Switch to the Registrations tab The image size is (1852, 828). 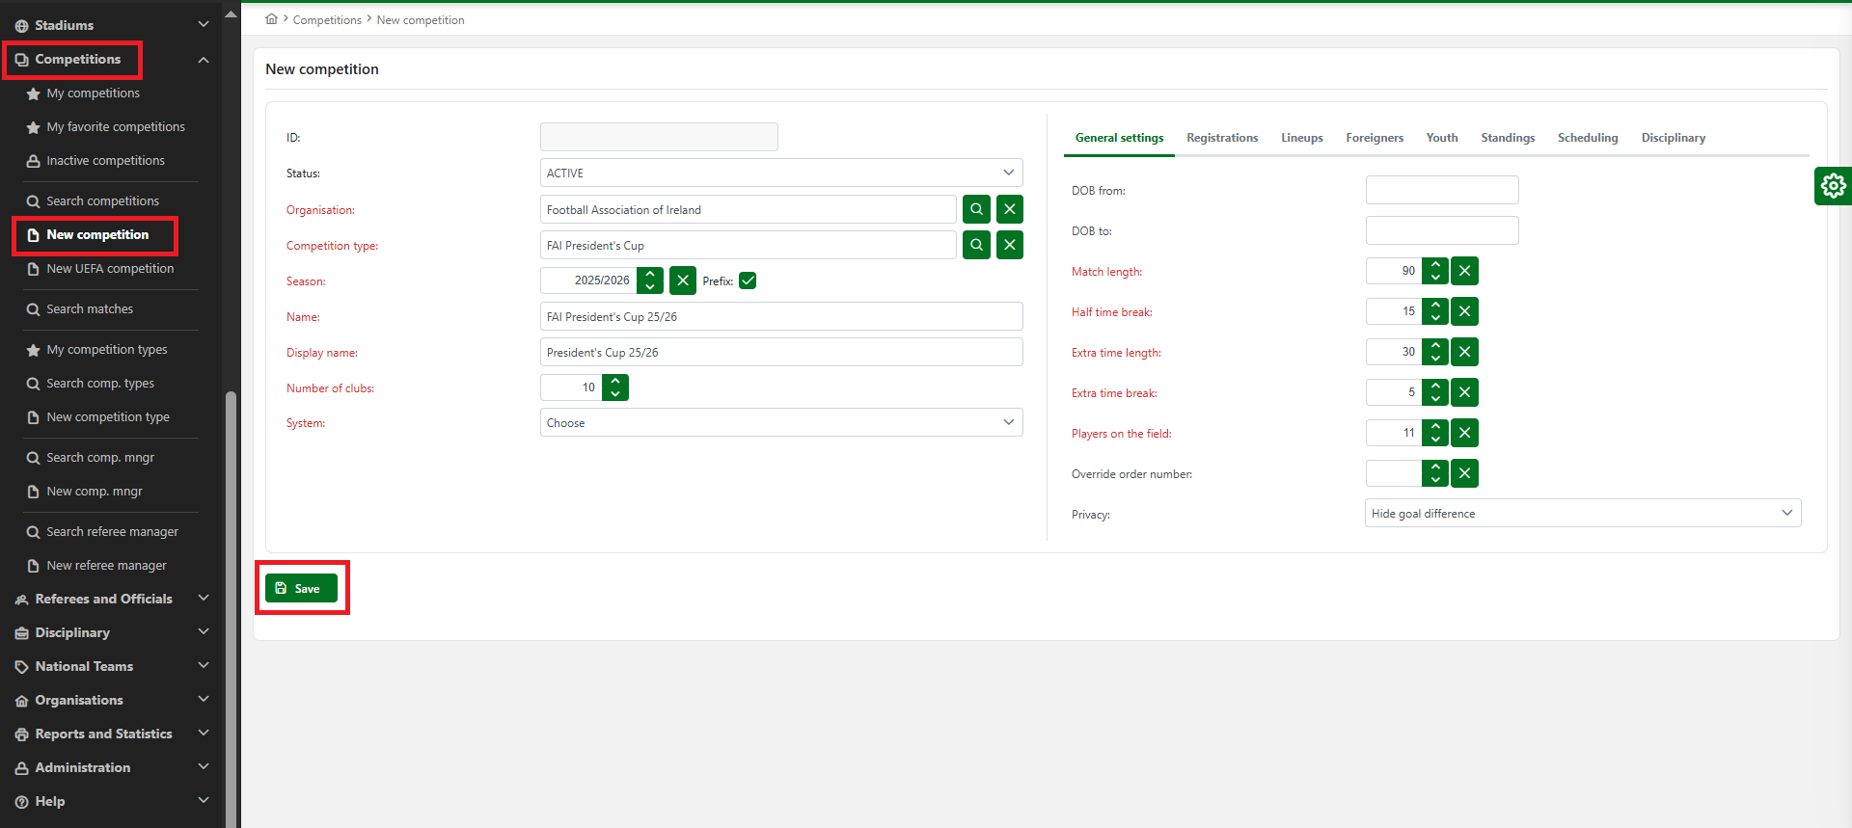(x=1221, y=138)
